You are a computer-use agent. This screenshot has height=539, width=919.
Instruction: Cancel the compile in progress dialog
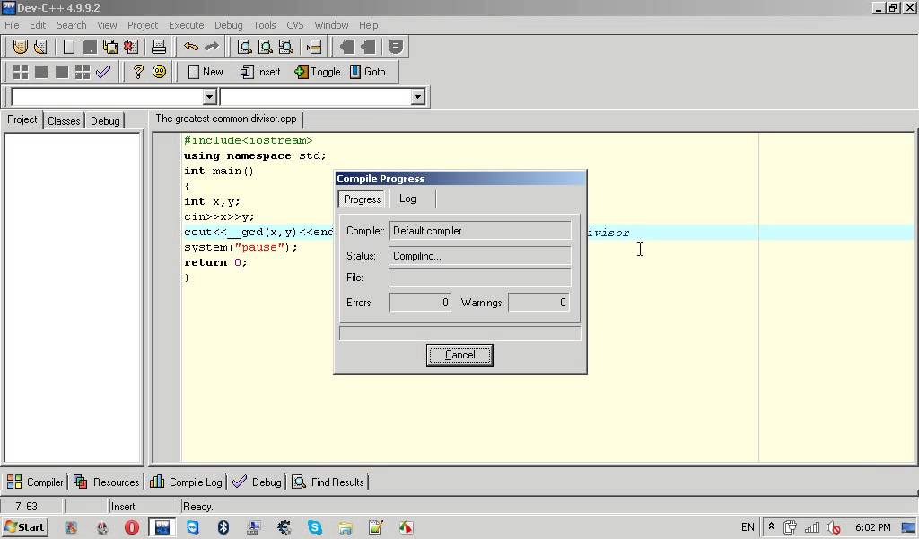[459, 355]
